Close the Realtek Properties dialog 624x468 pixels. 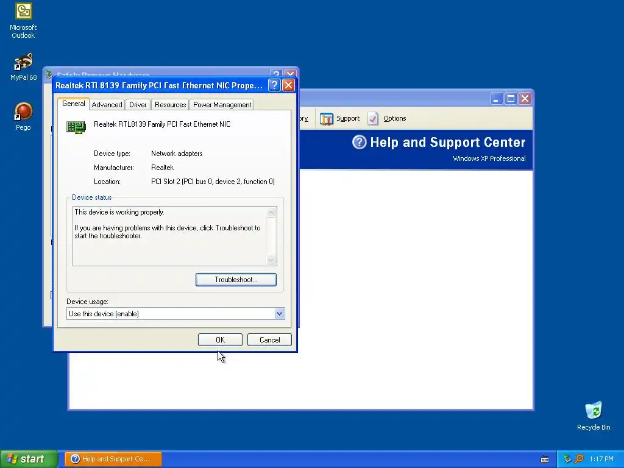(x=288, y=85)
